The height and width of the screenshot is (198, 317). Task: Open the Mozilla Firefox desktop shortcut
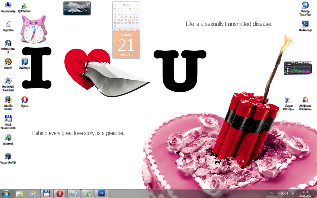[8, 100]
